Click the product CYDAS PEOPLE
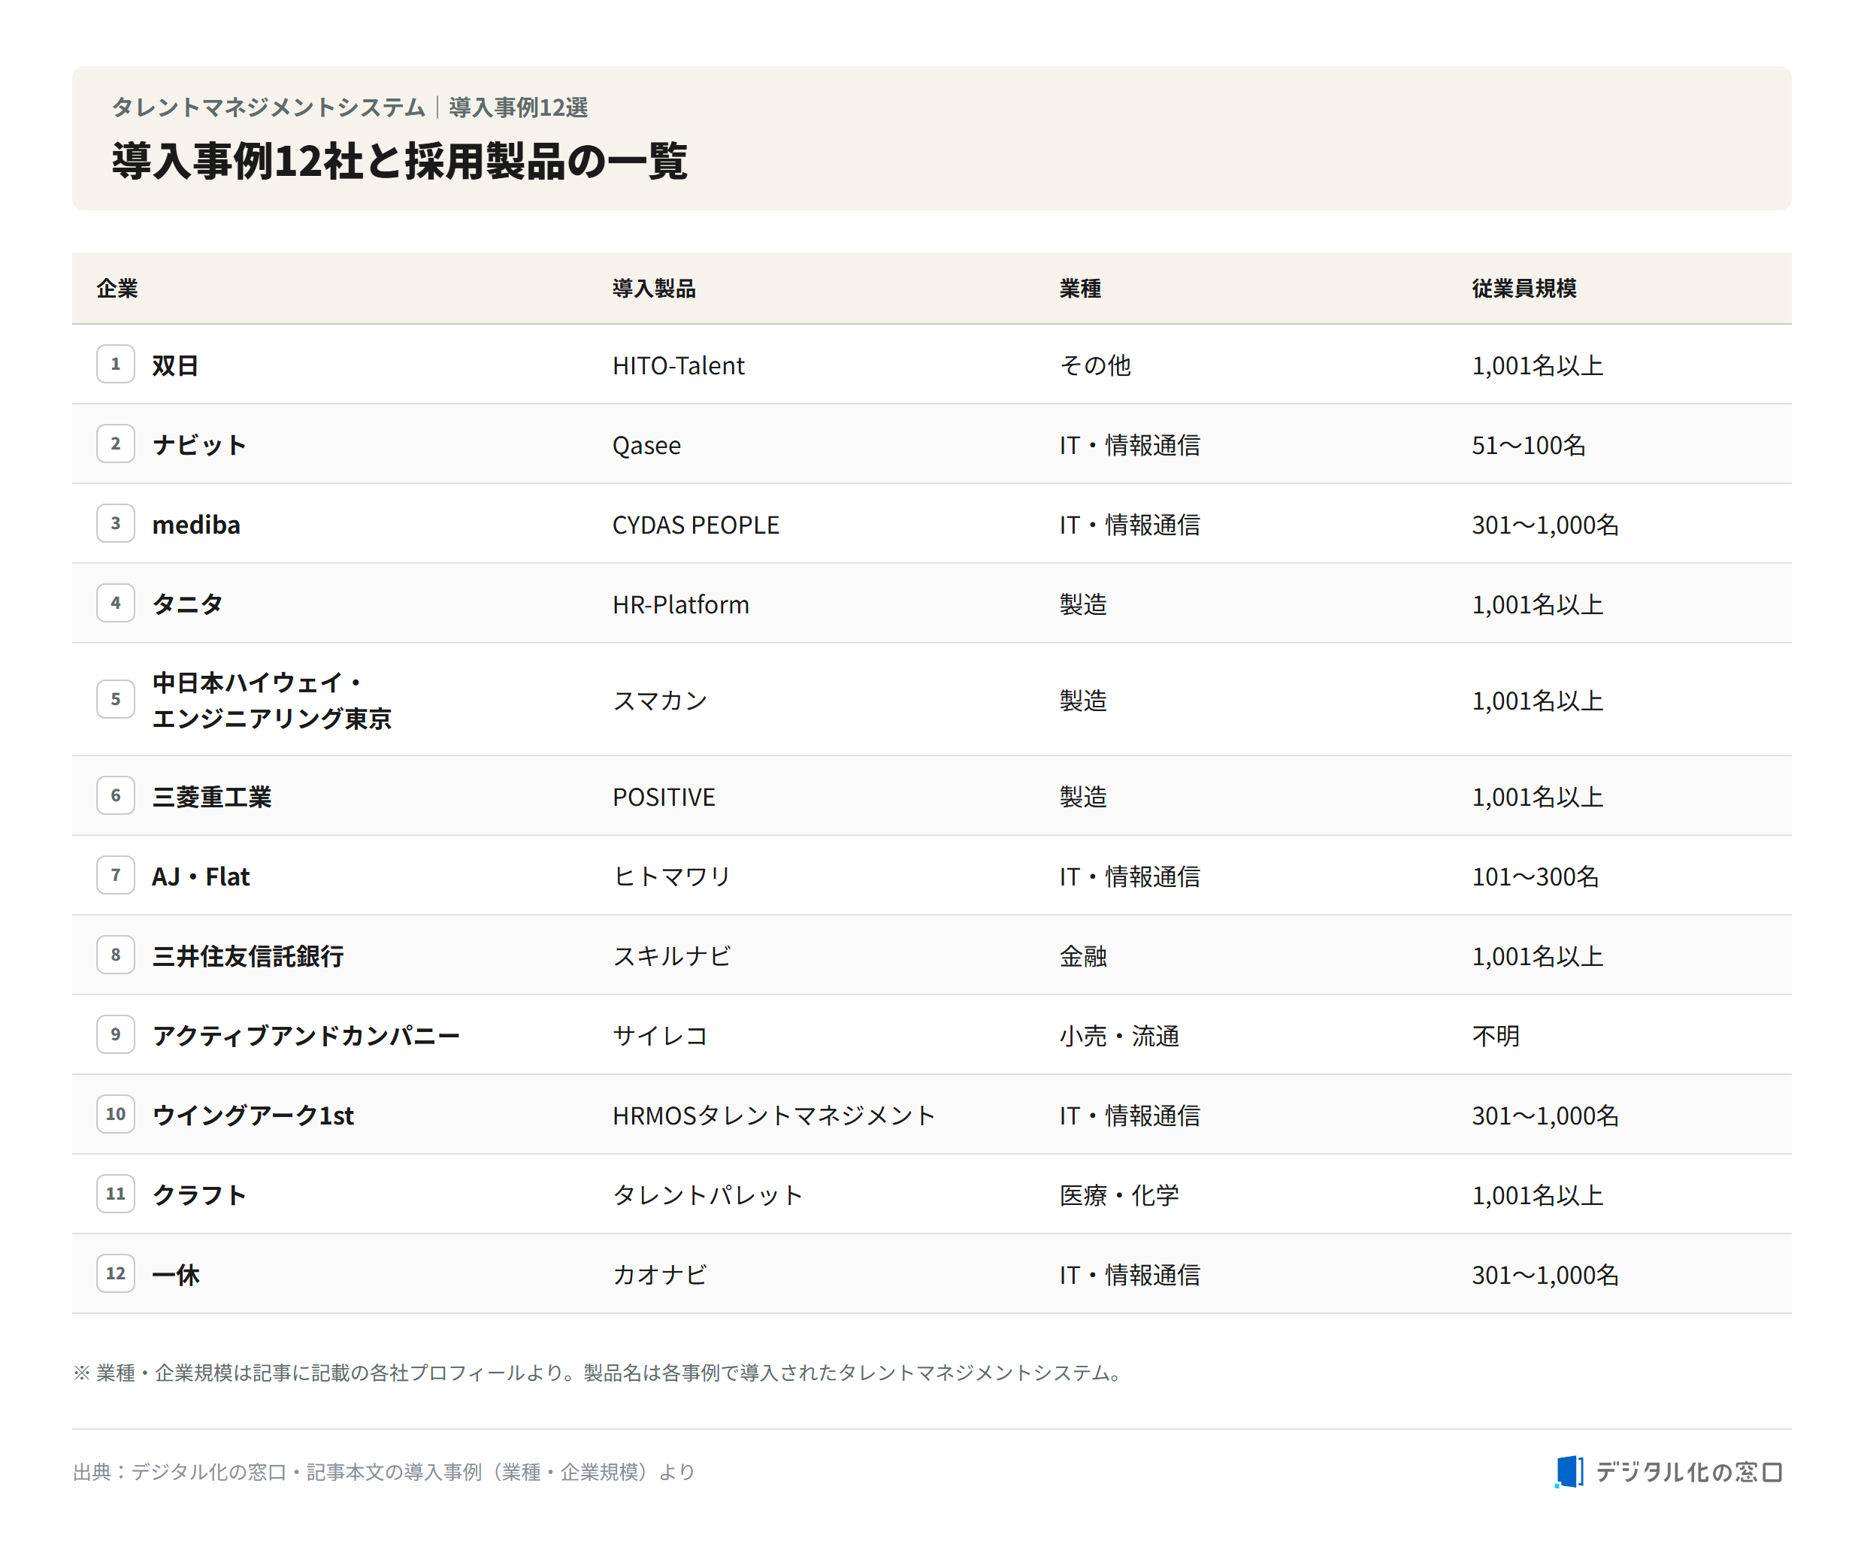 [x=695, y=525]
